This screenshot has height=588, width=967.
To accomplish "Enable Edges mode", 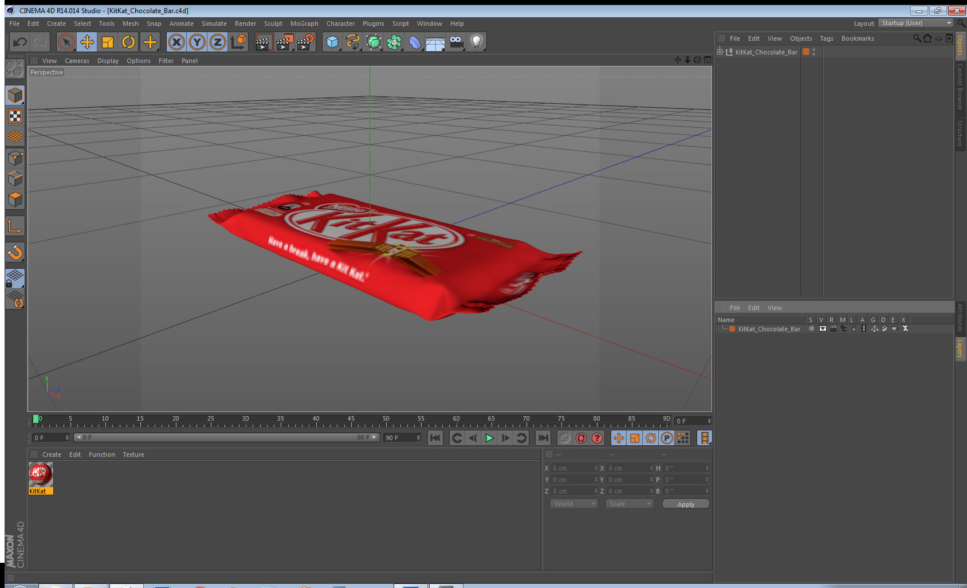I will coord(15,178).
